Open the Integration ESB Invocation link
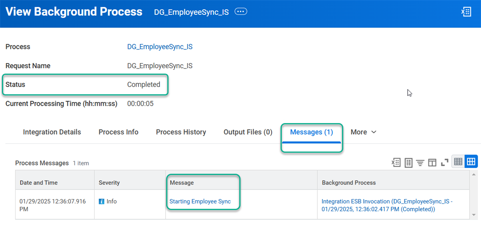This screenshot has height=226, width=481. click(x=387, y=205)
